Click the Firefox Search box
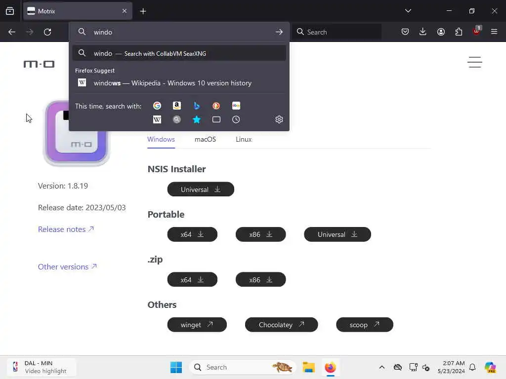This screenshot has height=379, width=506. point(337,32)
